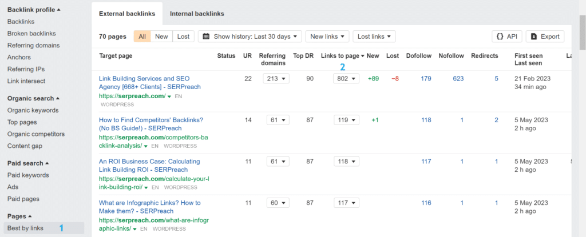Open Show history Last 30 days dropdown
The height and width of the screenshot is (237, 586).
(250, 37)
